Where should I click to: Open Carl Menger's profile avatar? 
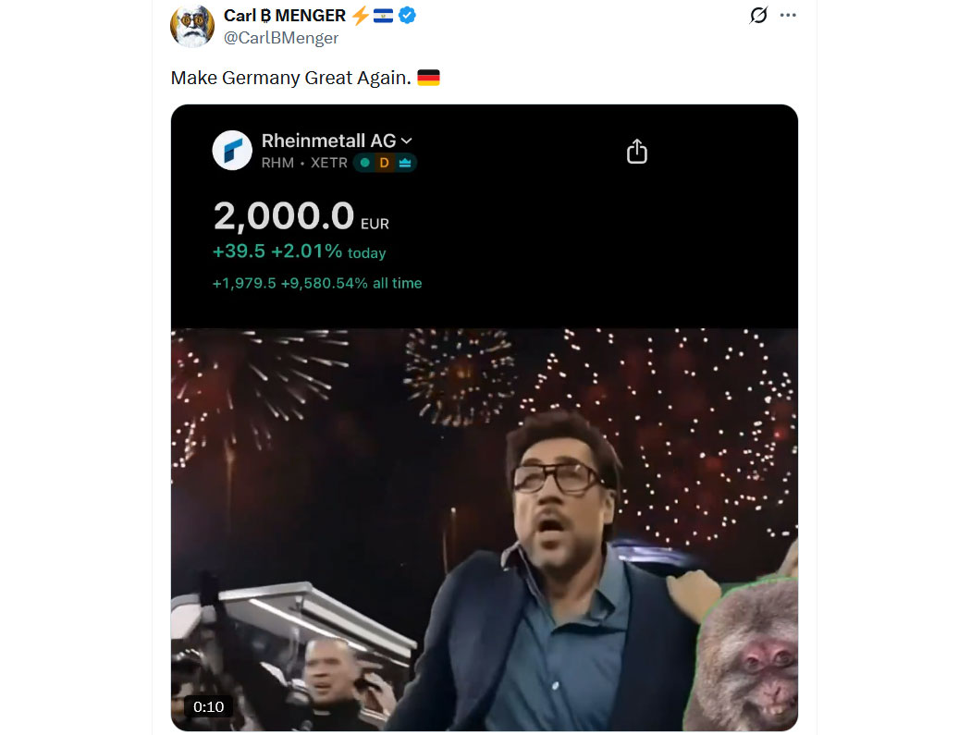point(192,25)
